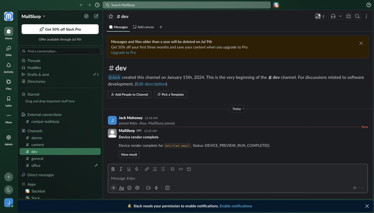
Task: Open DMs in the left rail
Action: pyautogui.click(x=9, y=50)
